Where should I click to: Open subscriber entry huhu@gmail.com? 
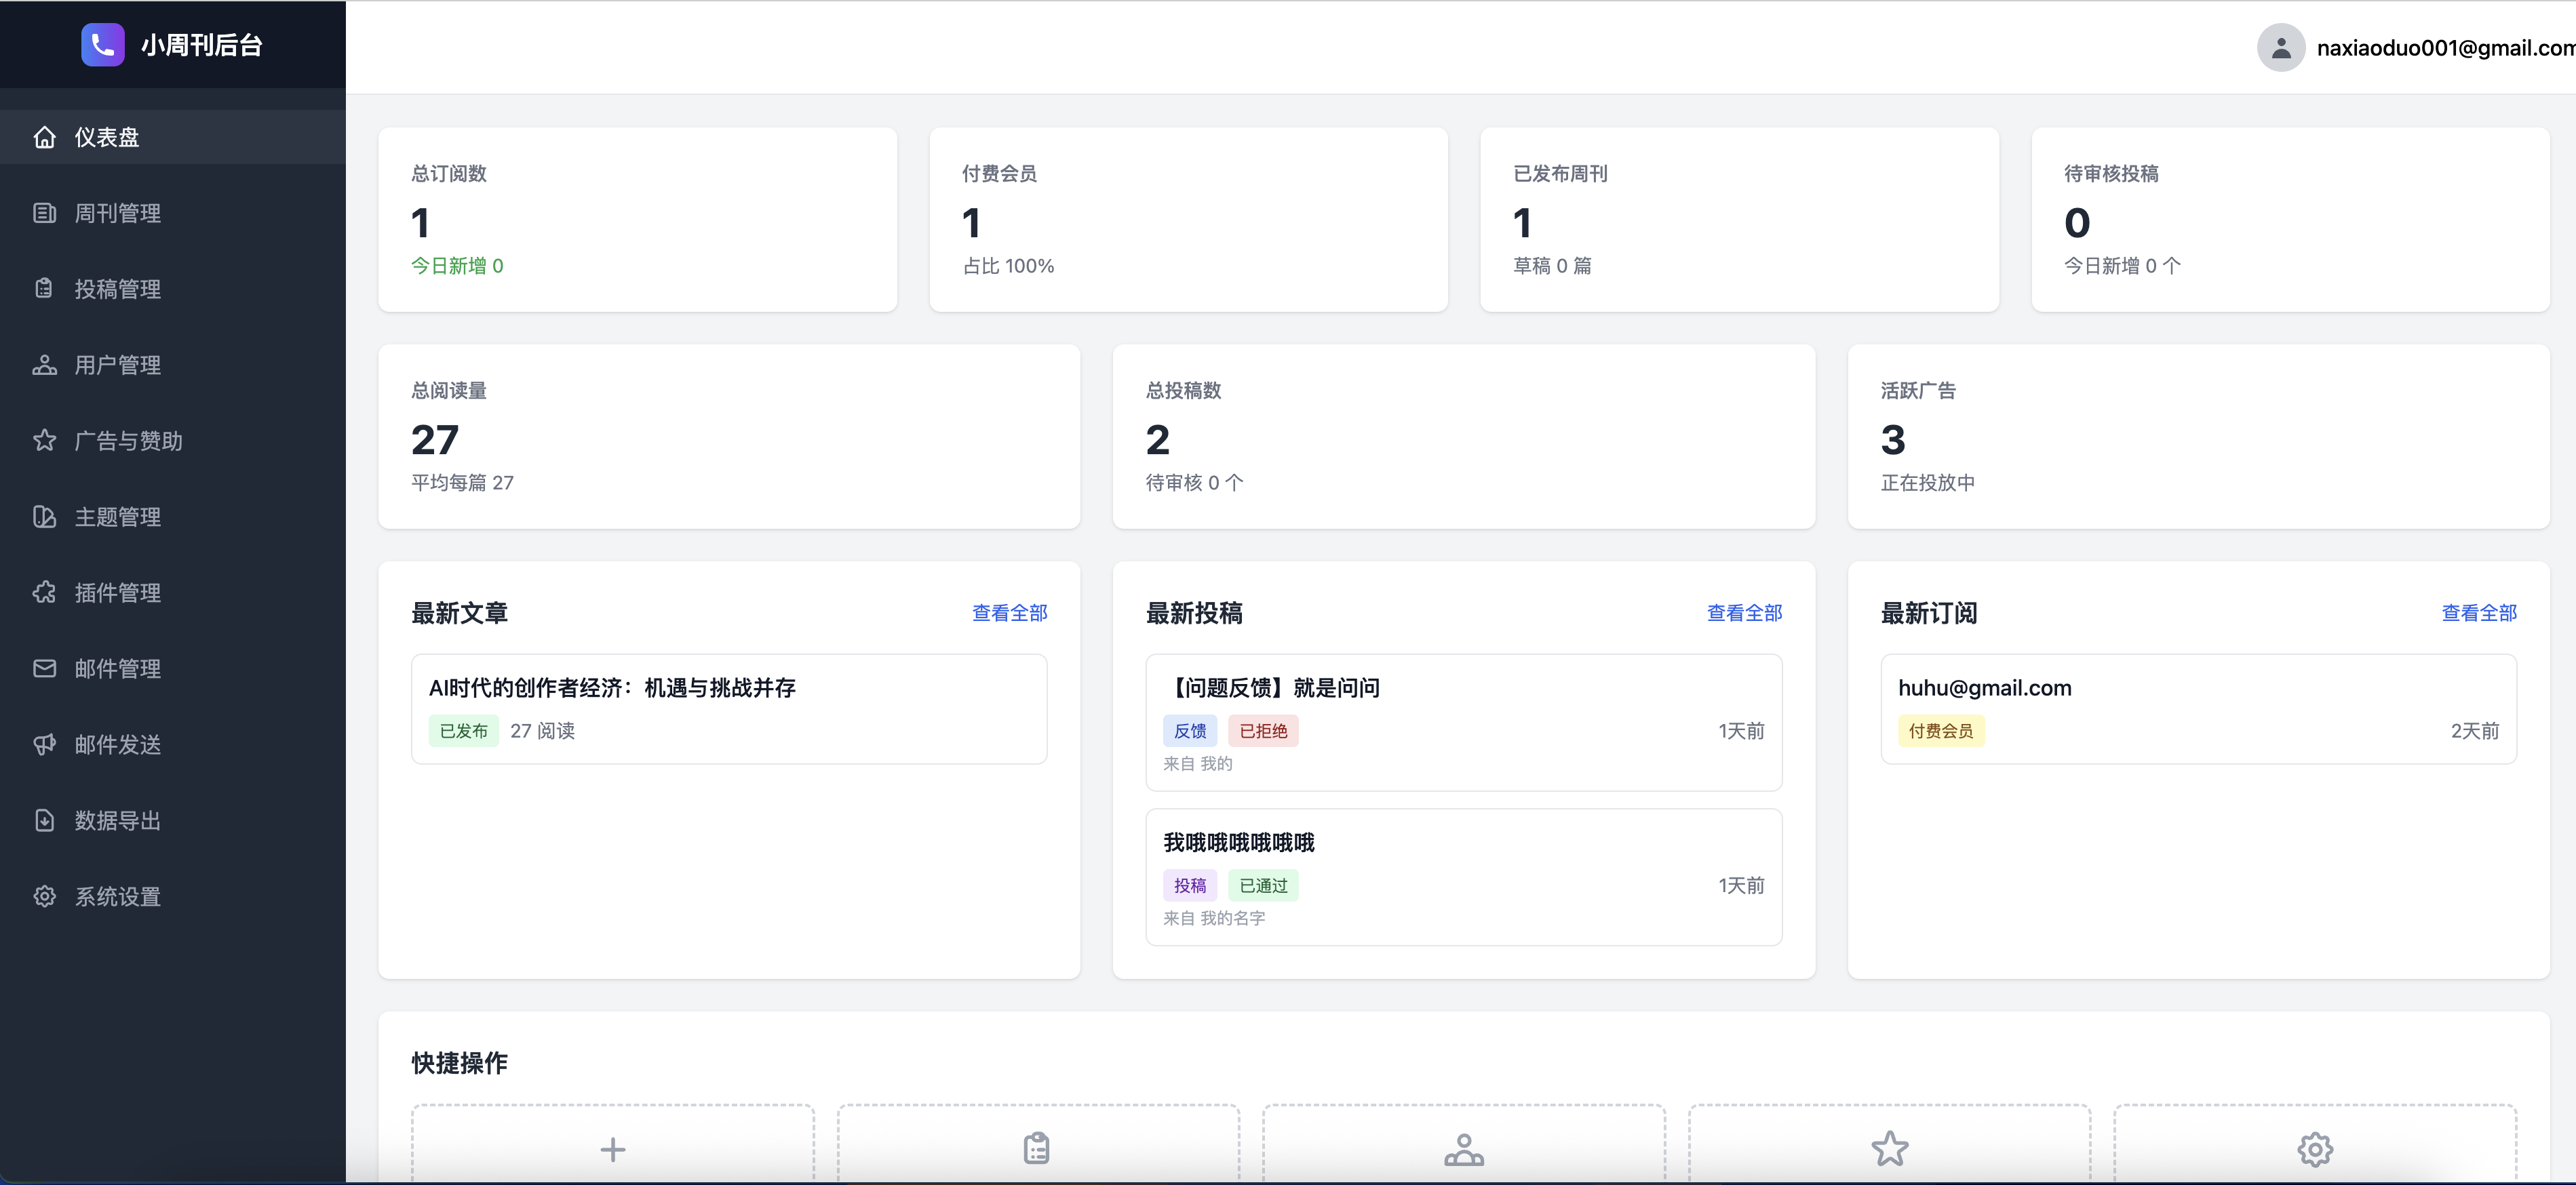(1984, 687)
